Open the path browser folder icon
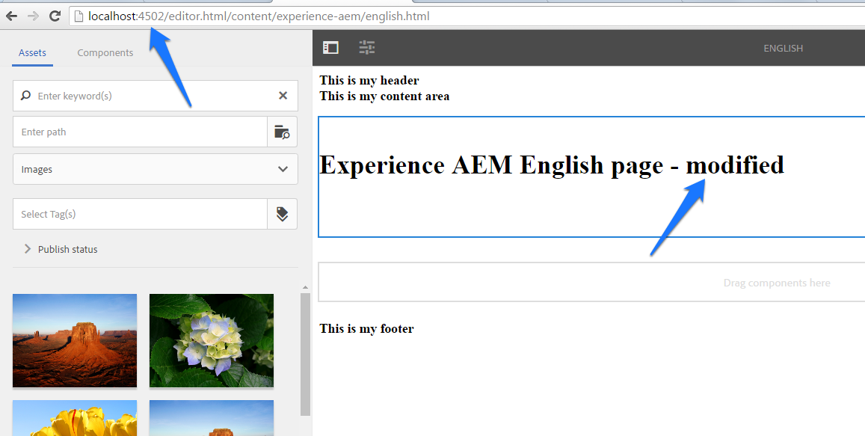Viewport: 865px width, 436px height. pyautogui.click(x=282, y=132)
